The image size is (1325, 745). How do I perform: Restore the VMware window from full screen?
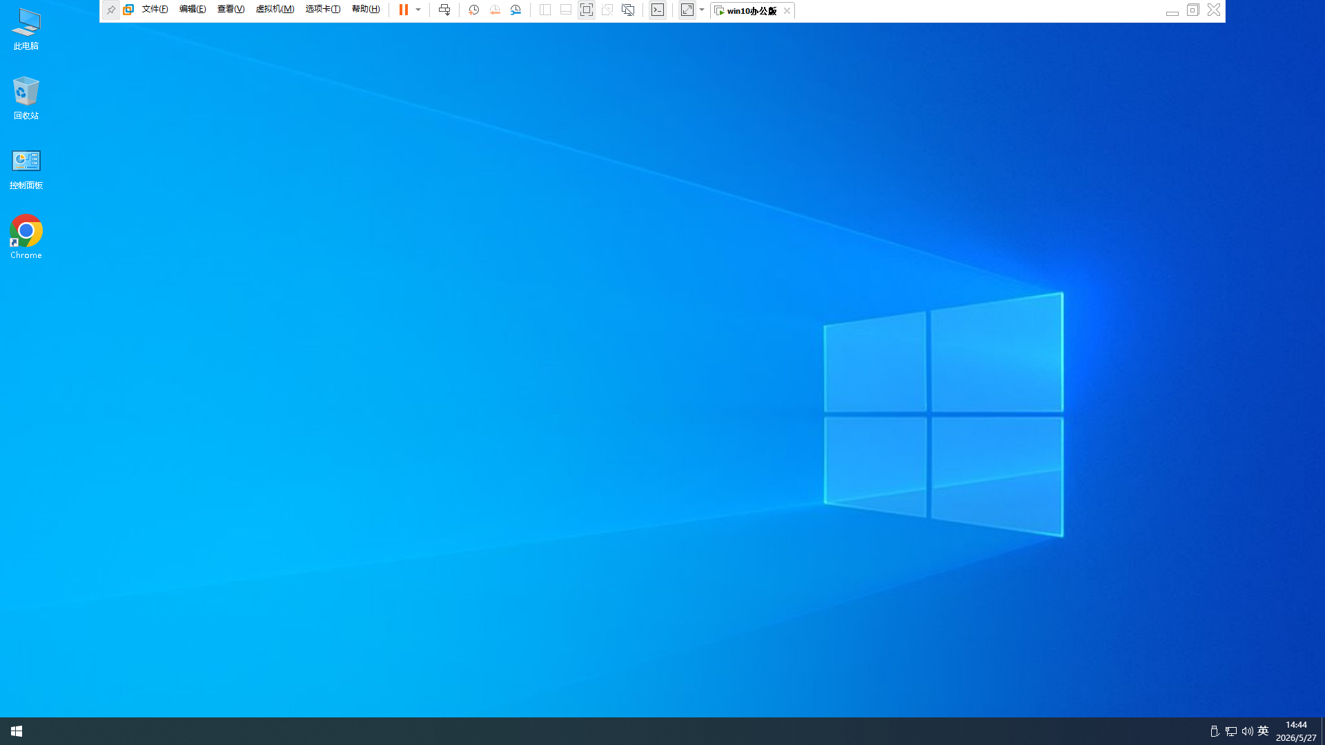(x=1192, y=10)
